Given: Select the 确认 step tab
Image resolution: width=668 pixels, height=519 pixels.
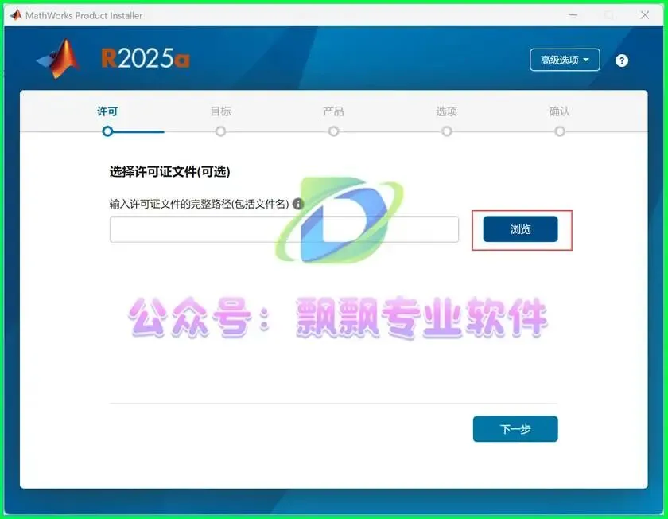Looking at the screenshot, I should [560, 111].
